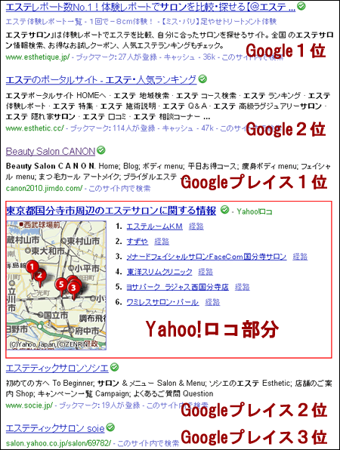This screenshot has width=340, height=450.
Task: Open このサイト内で検索 link under canon2010.jimdo.com
Action: coord(119,188)
